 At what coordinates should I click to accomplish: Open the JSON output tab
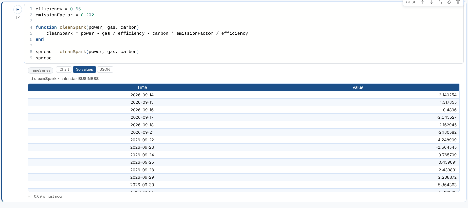coord(105,69)
